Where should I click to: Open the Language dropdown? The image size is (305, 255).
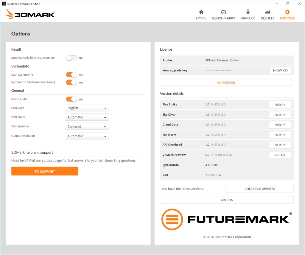click(x=87, y=108)
